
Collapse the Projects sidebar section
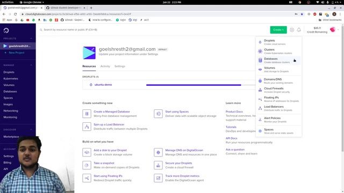coord(31,39)
